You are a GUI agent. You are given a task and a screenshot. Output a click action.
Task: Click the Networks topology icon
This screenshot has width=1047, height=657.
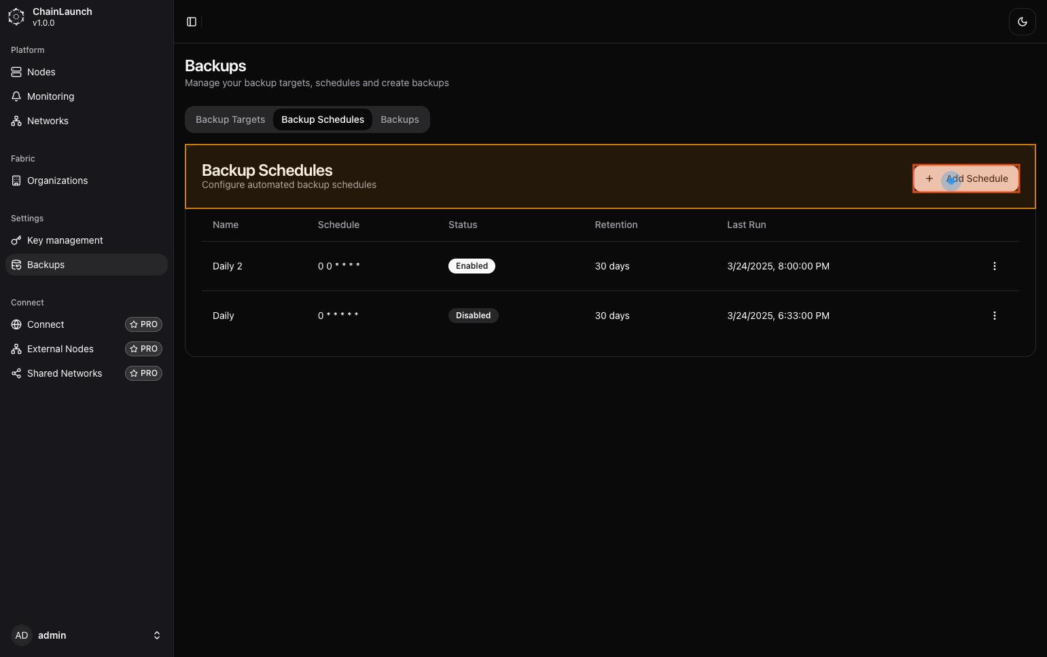(x=16, y=121)
